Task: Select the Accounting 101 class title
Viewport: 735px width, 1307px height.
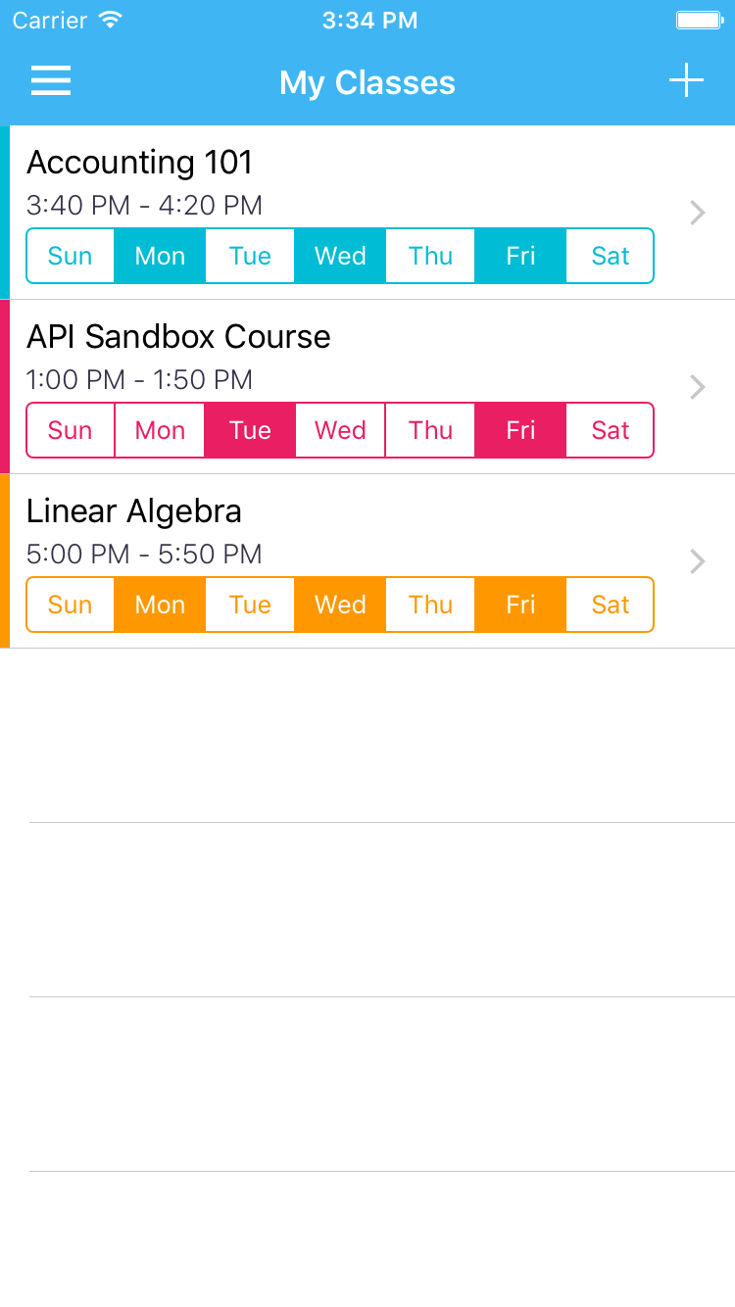Action: point(139,163)
